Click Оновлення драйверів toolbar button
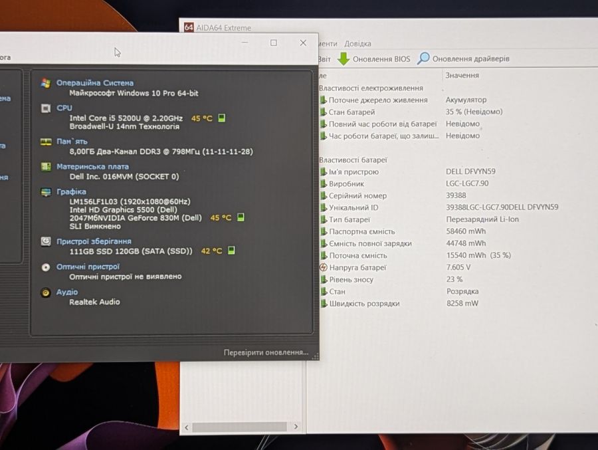The width and height of the screenshot is (598, 450). coord(463,58)
